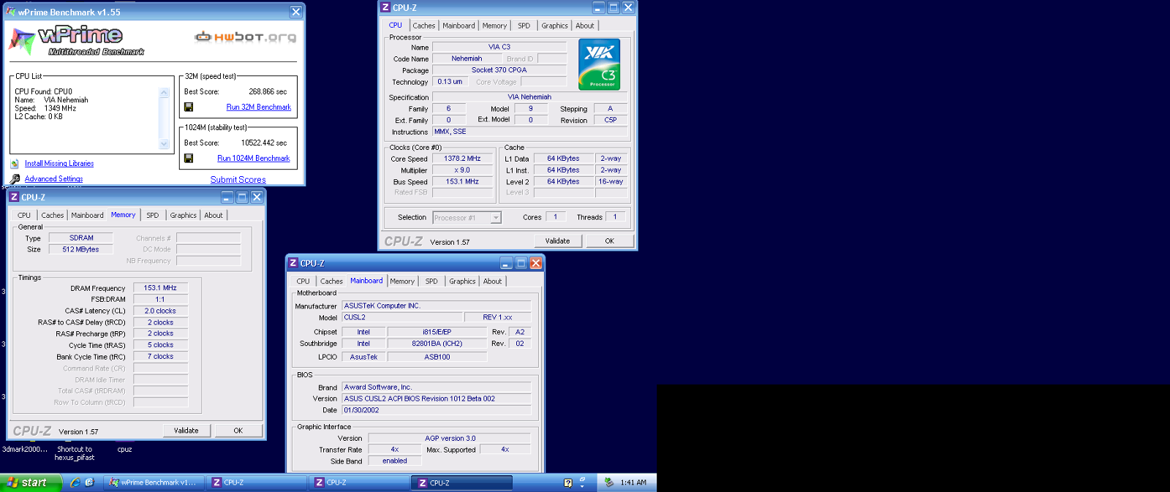Click the CAS# Latency value 2.0 clocks
This screenshot has height=492, width=1170.
click(x=160, y=311)
